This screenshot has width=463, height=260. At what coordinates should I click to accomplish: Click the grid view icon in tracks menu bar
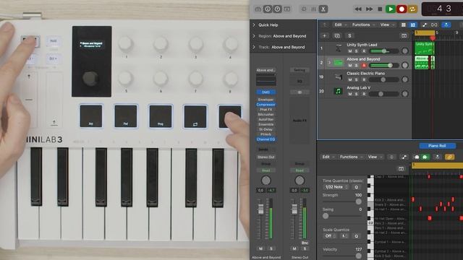pyautogui.click(x=404, y=25)
